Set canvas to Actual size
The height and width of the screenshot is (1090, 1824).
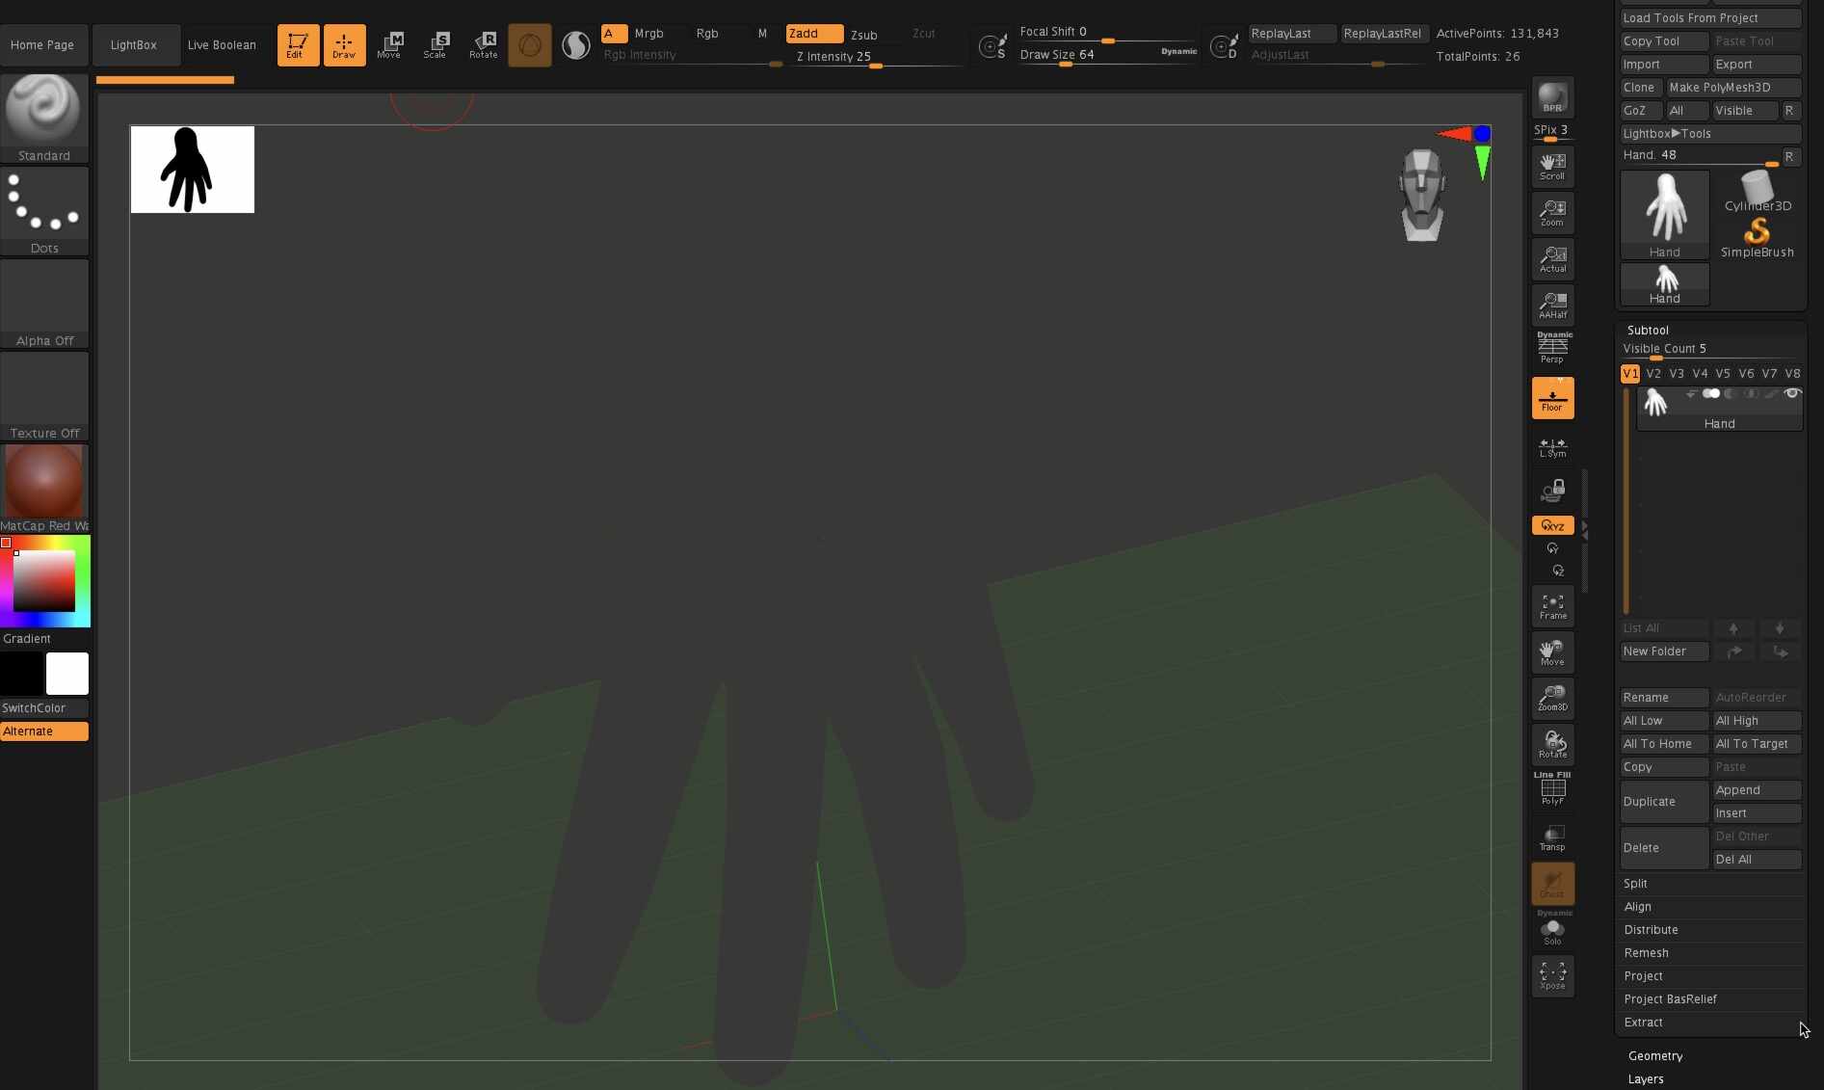point(1552,259)
